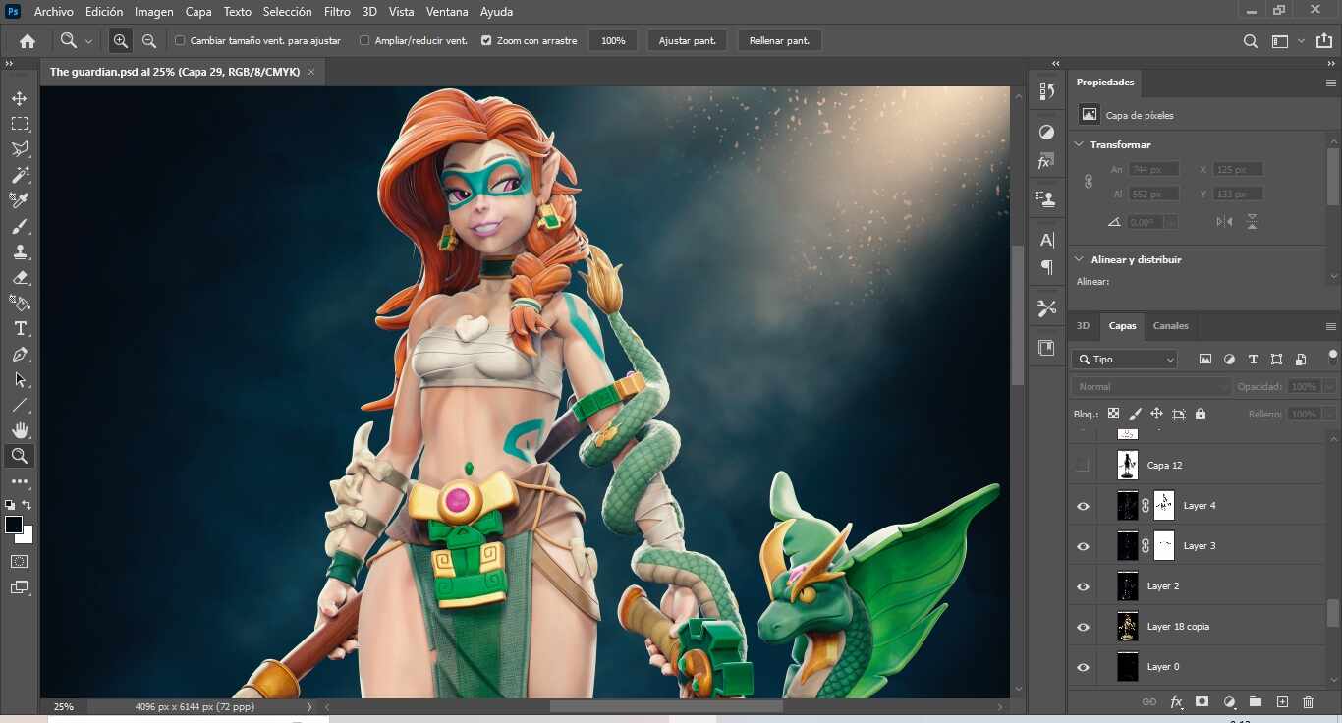1342x723 pixels.
Task: Change screen mode from toolbar bottom
Action: pyautogui.click(x=20, y=587)
